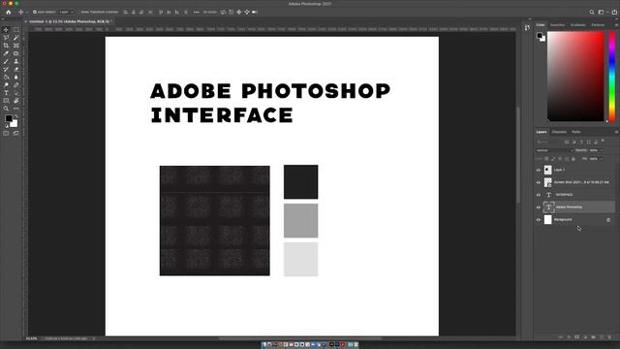Select the Move tool in the toolbox
Screen dimensions: 620x349
pos(6,30)
